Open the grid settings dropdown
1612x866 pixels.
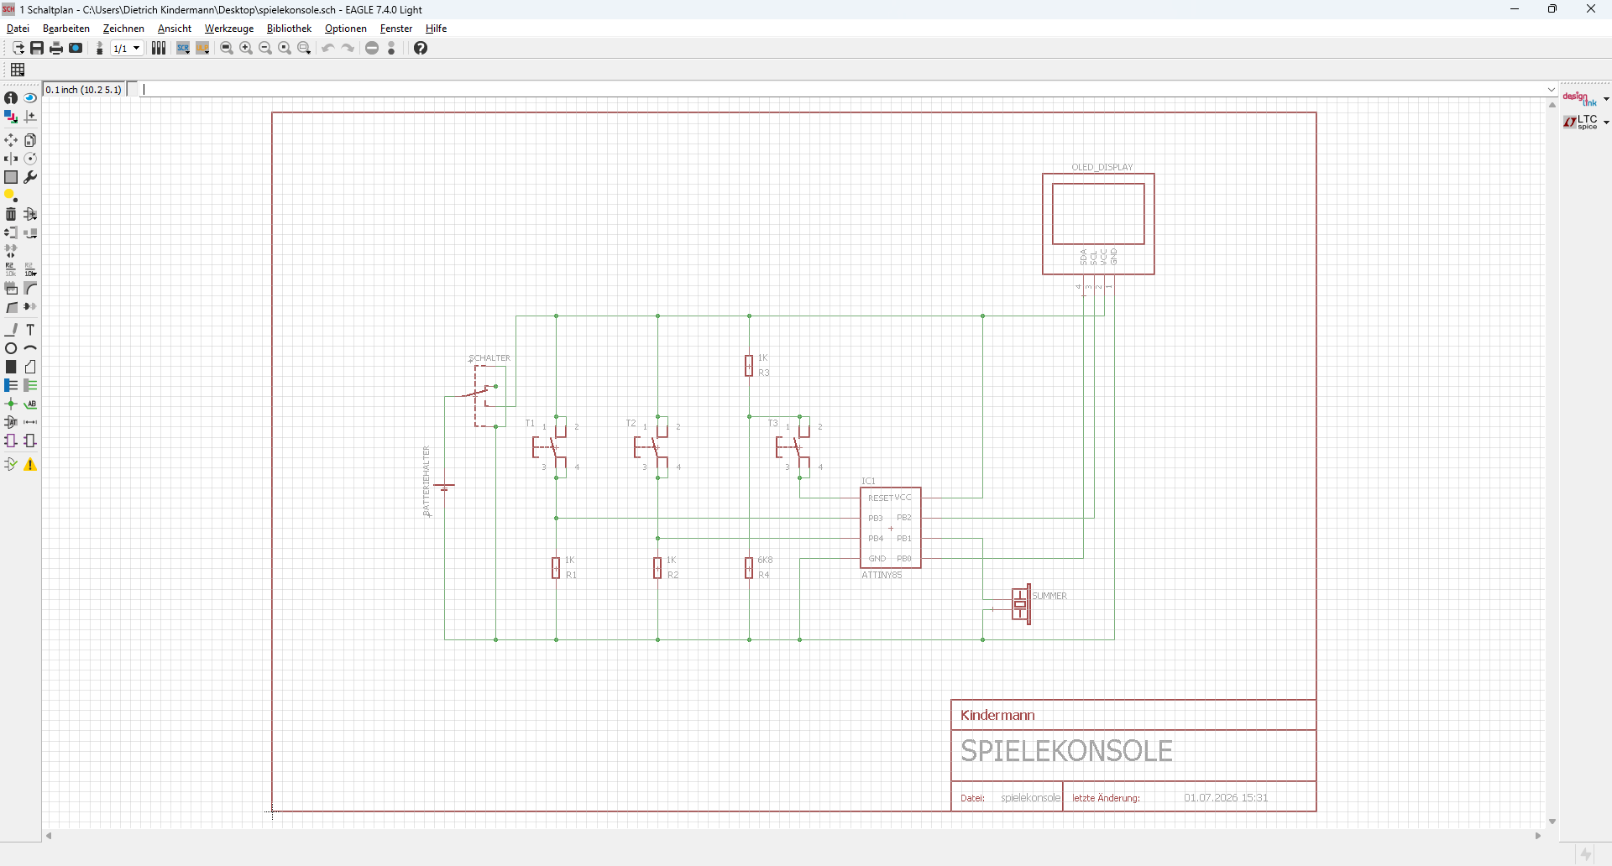(x=18, y=70)
